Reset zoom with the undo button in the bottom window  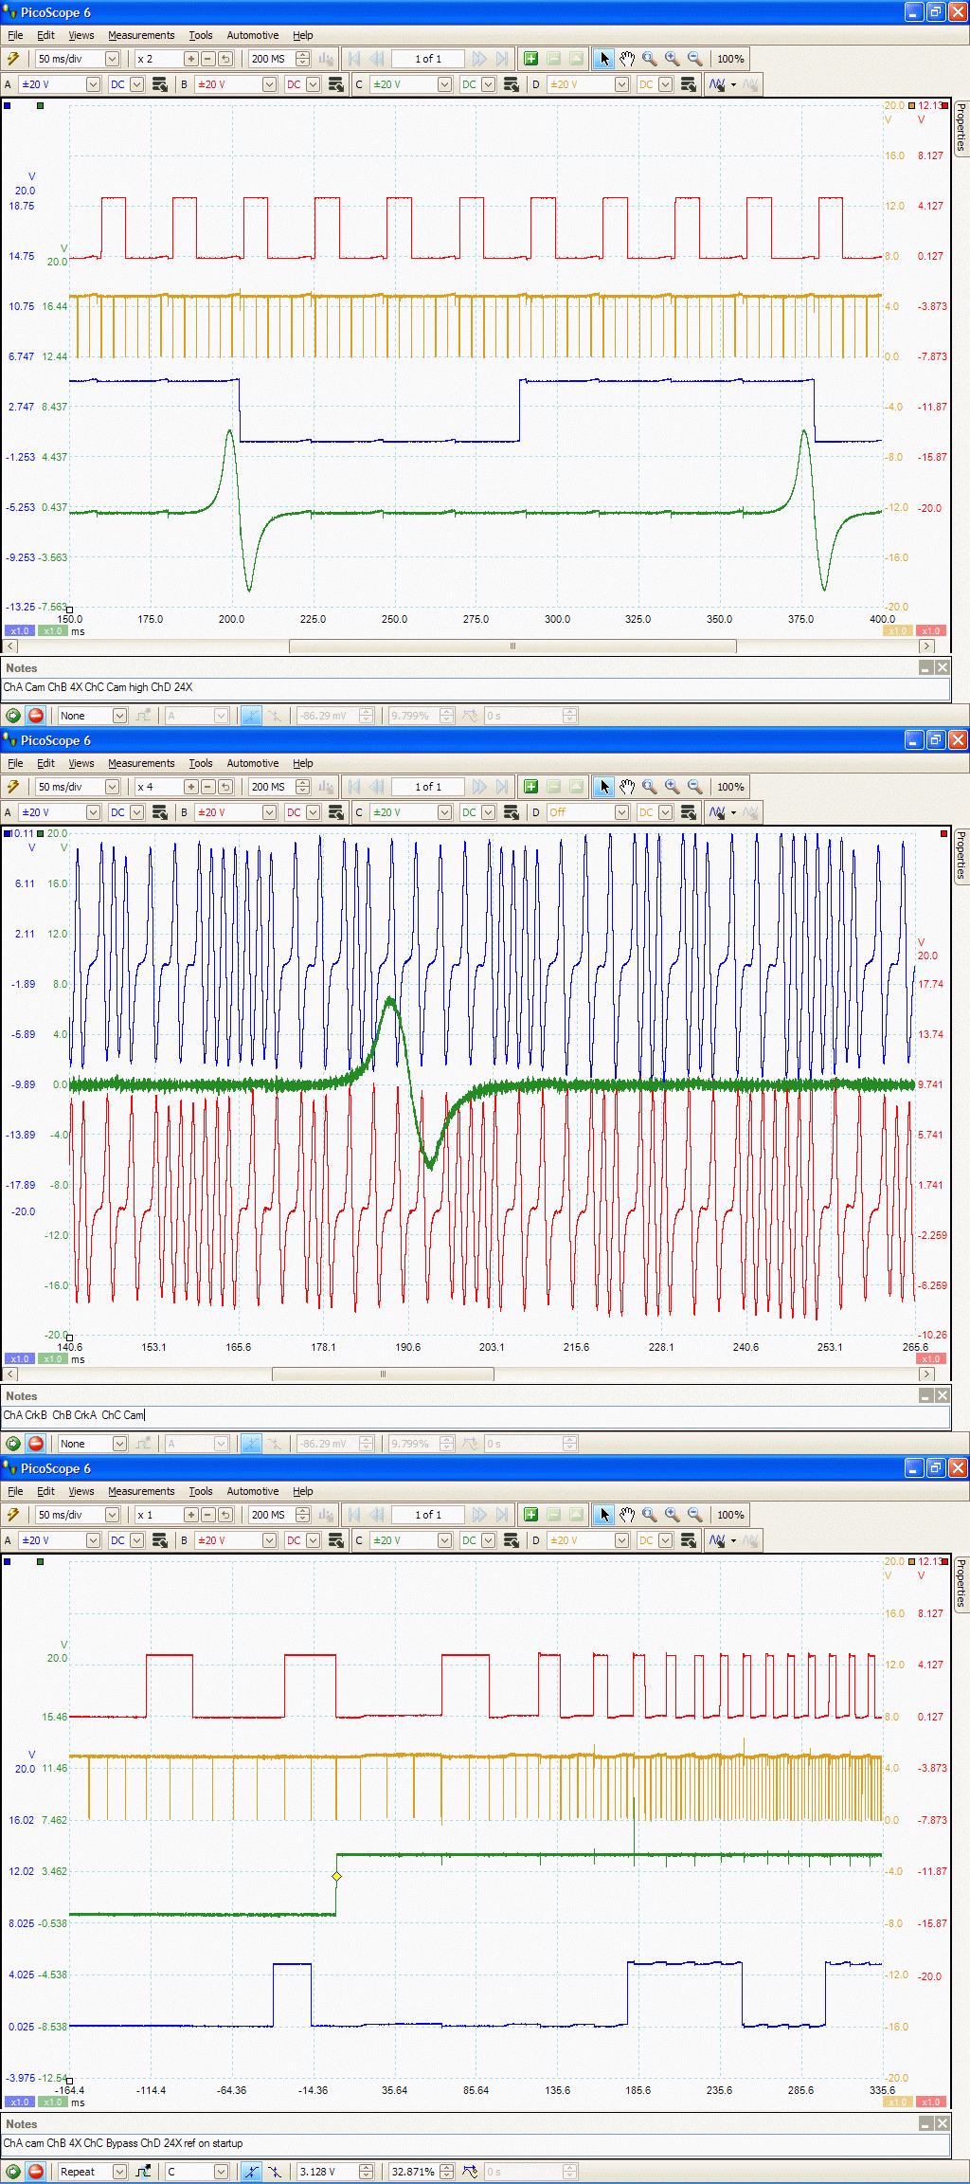pos(225,1515)
